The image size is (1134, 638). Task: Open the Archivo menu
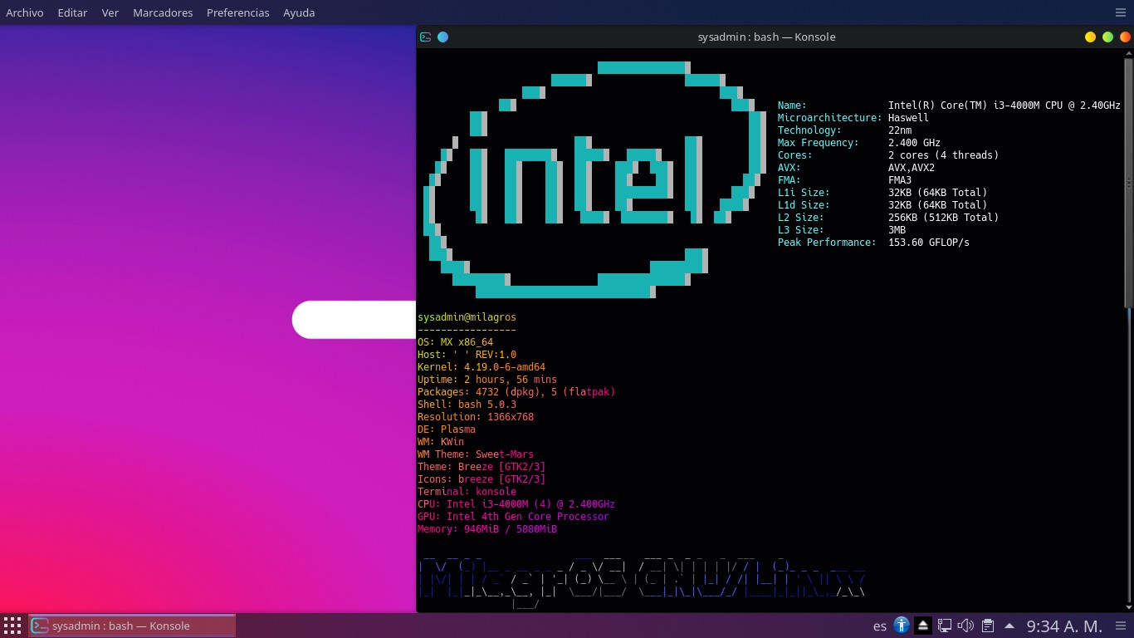pyautogui.click(x=25, y=12)
